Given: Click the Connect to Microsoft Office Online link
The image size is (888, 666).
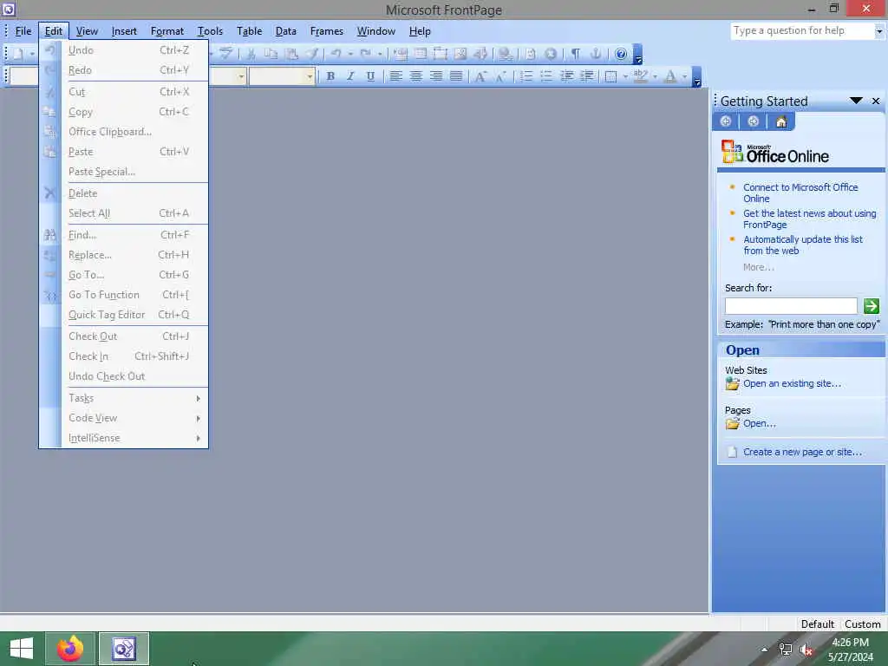Looking at the screenshot, I should click(800, 193).
